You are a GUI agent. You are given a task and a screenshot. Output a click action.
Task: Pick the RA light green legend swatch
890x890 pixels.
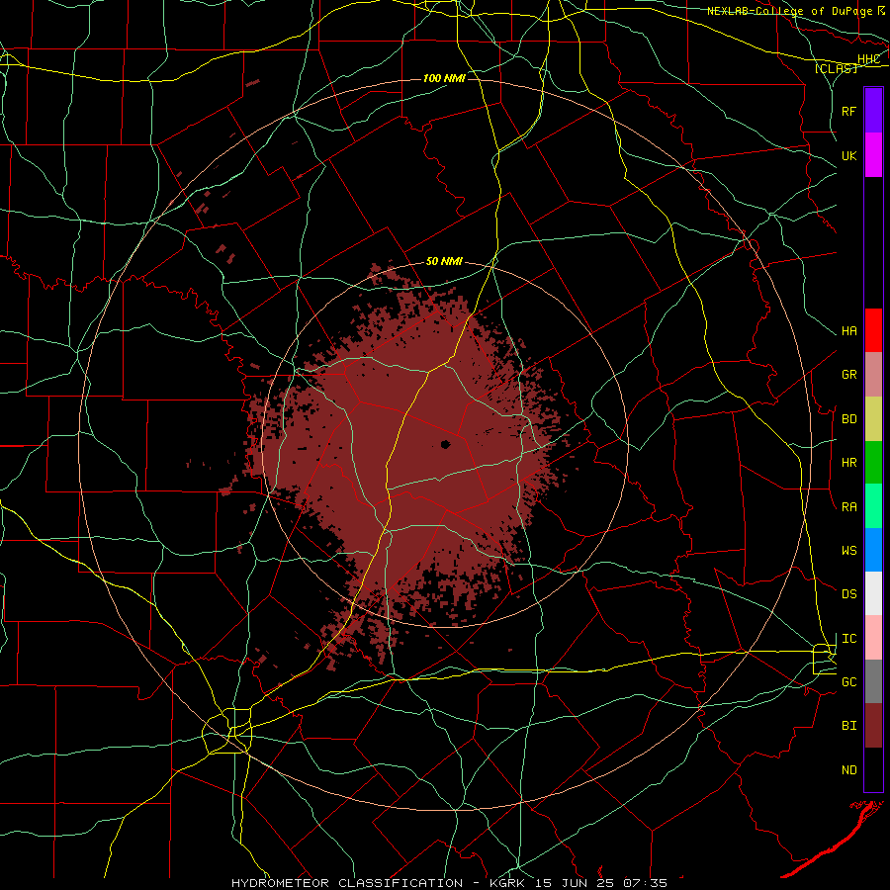click(873, 506)
